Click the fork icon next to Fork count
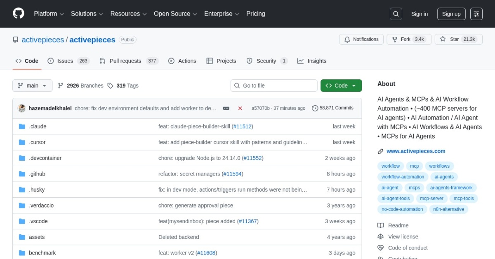Viewport: 495px width, 259px height. (x=395, y=39)
